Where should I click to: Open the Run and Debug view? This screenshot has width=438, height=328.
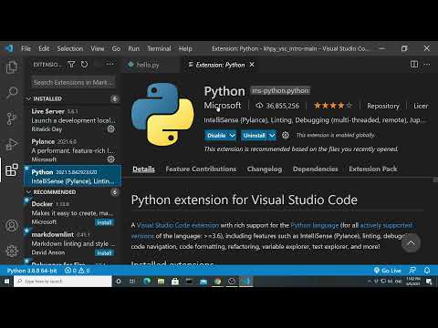coord(12,145)
